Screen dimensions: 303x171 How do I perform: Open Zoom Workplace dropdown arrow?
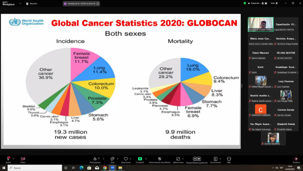click(20, 3)
